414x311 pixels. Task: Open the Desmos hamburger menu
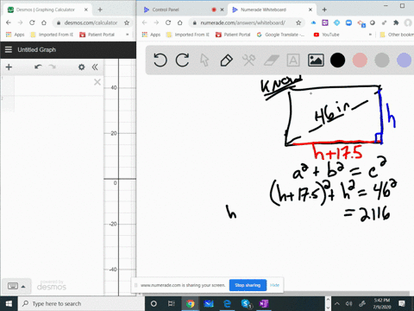(x=9, y=49)
